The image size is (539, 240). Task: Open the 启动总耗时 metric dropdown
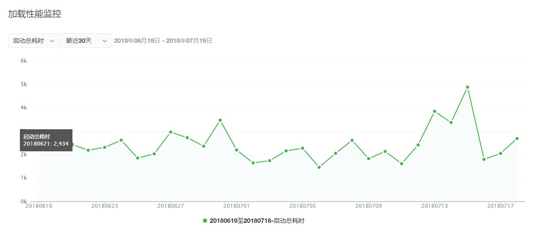[34, 41]
